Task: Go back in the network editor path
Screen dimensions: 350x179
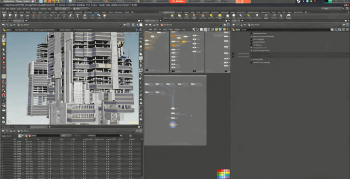Action: point(146,25)
